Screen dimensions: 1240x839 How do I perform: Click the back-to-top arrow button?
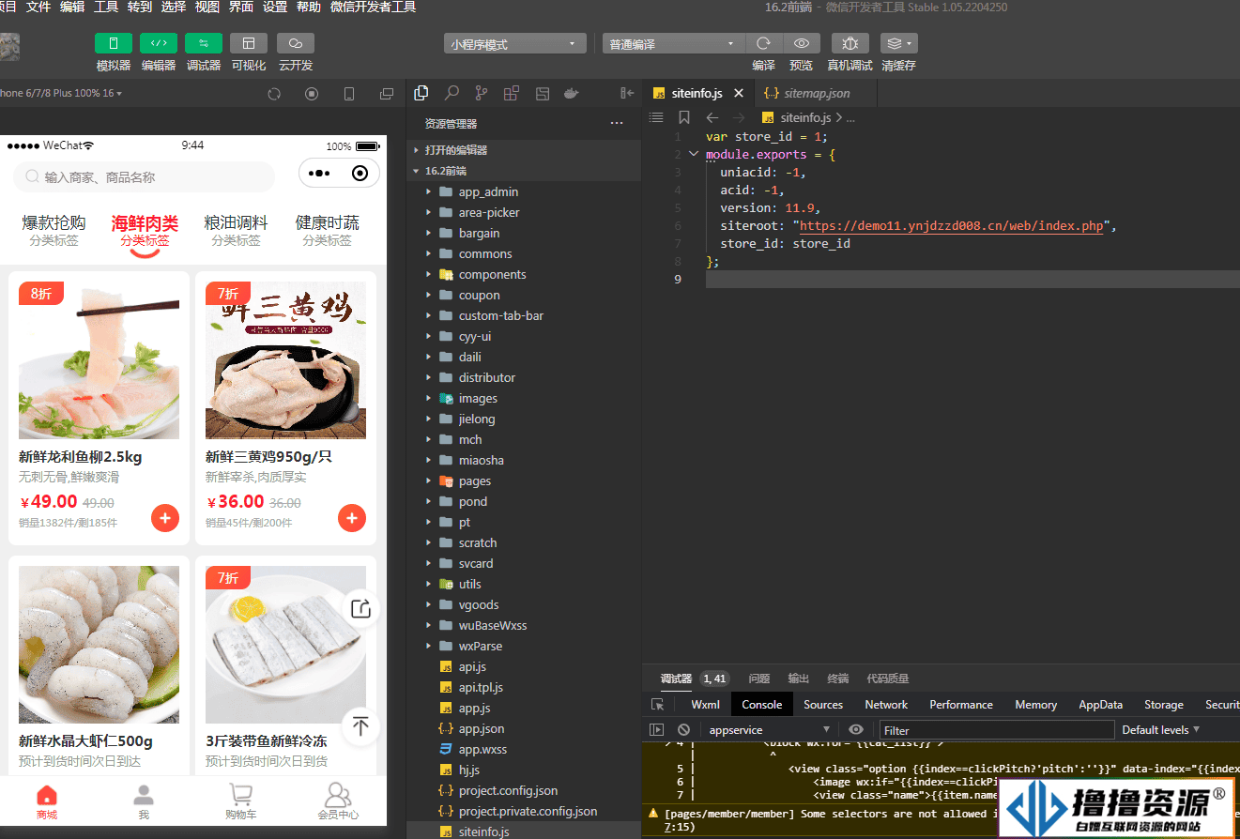pyautogui.click(x=360, y=725)
